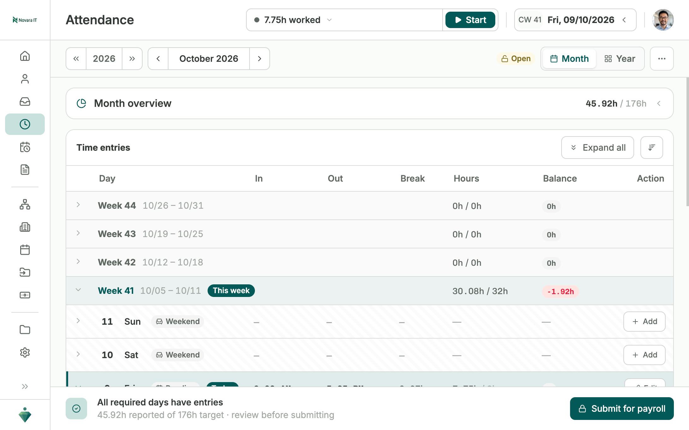
Task: Open the banknote payroll sidebar icon
Action: (x=25, y=295)
